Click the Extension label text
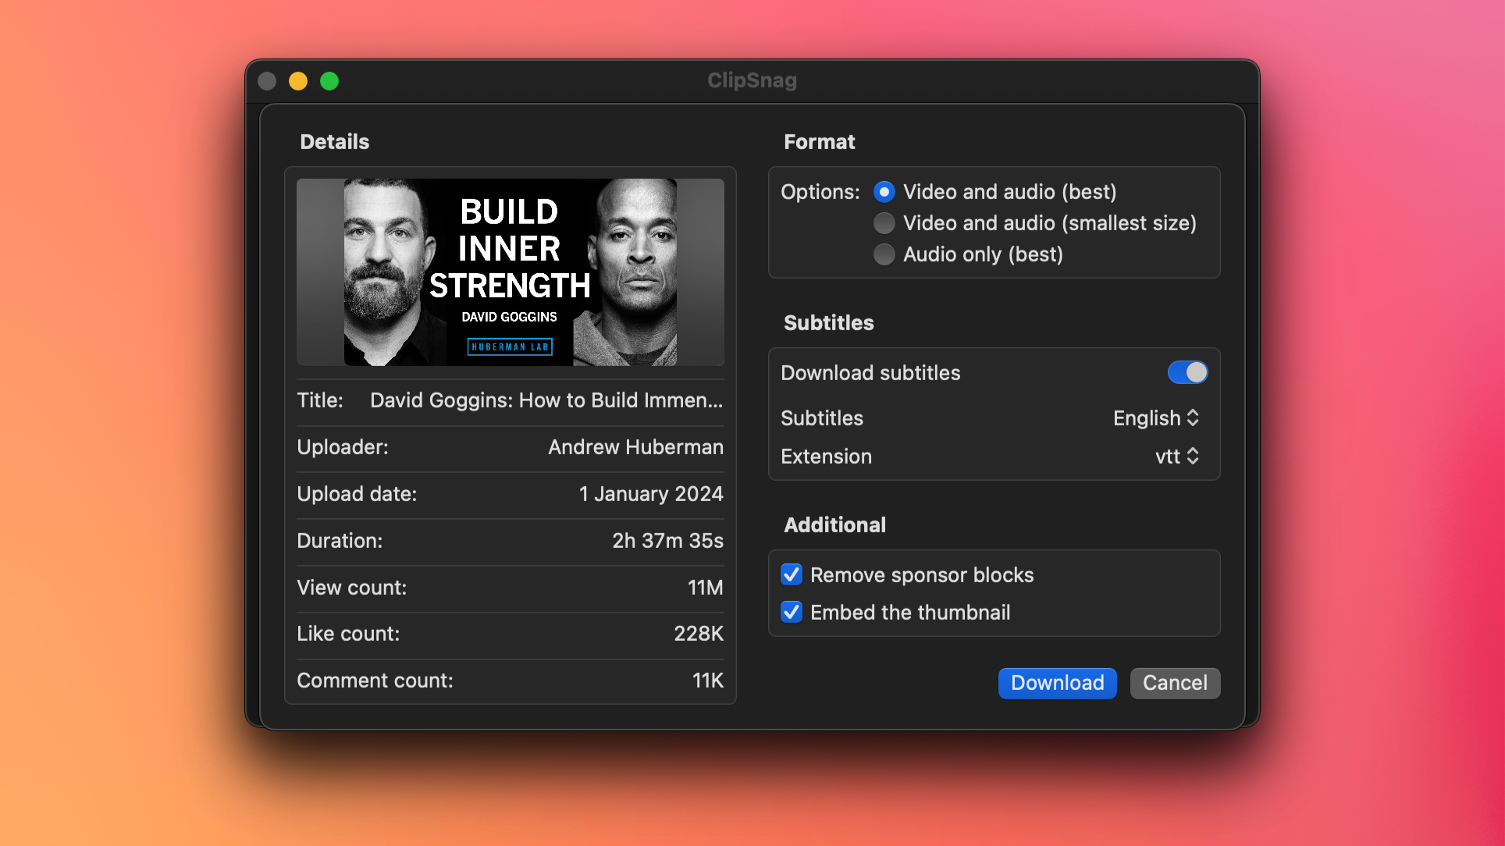Image resolution: width=1505 pixels, height=846 pixels. click(826, 457)
